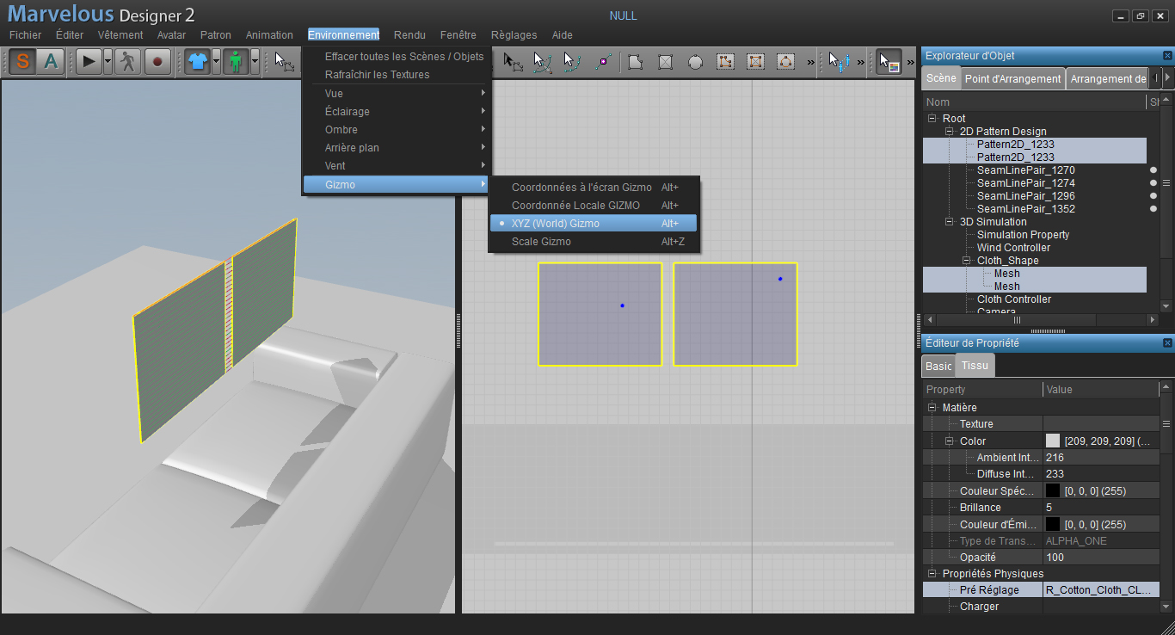The width and height of the screenshot is (1175, 635).
Task: Open the dropdown arrow next to green avatar
Action: click(x=255, y=61)
